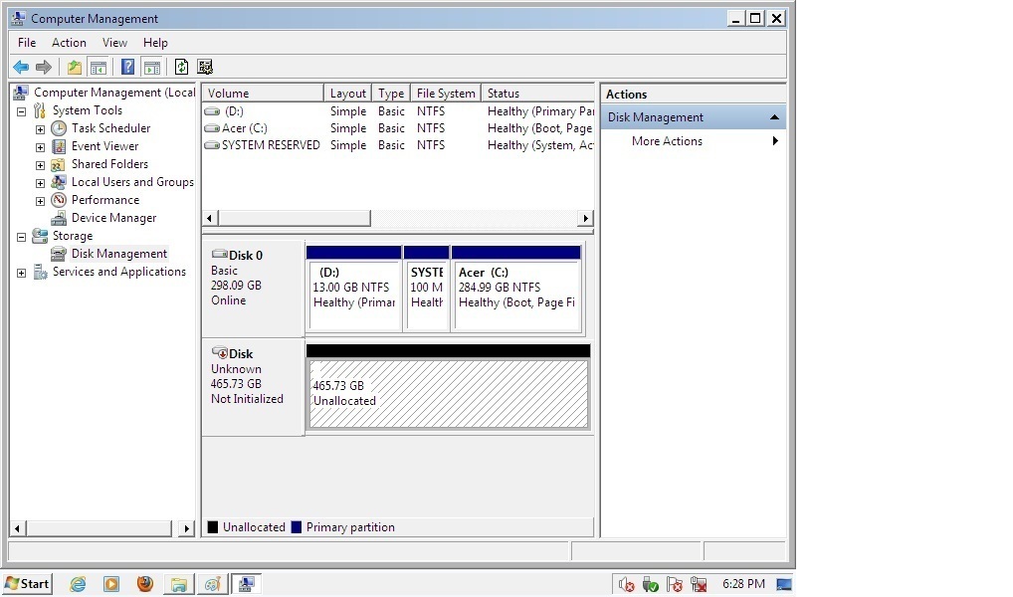Select Disk Management in the tree
1013x597 pixels.
pos(118,254)
